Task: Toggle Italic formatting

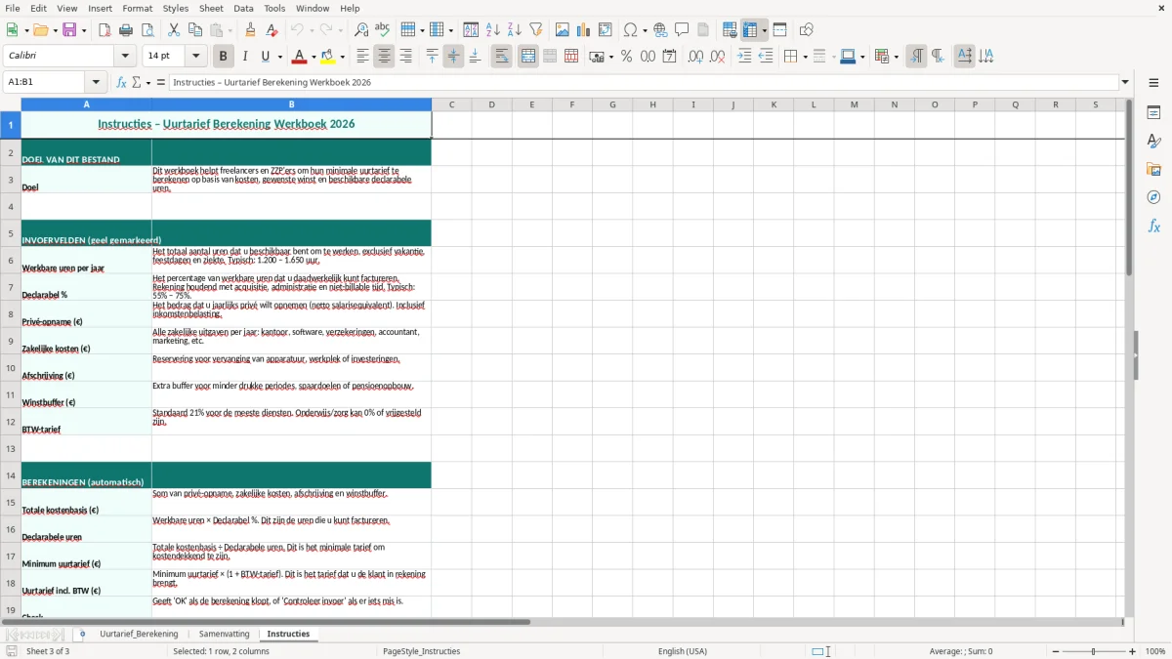Action: pyautogui.click(x=244, y=57)
